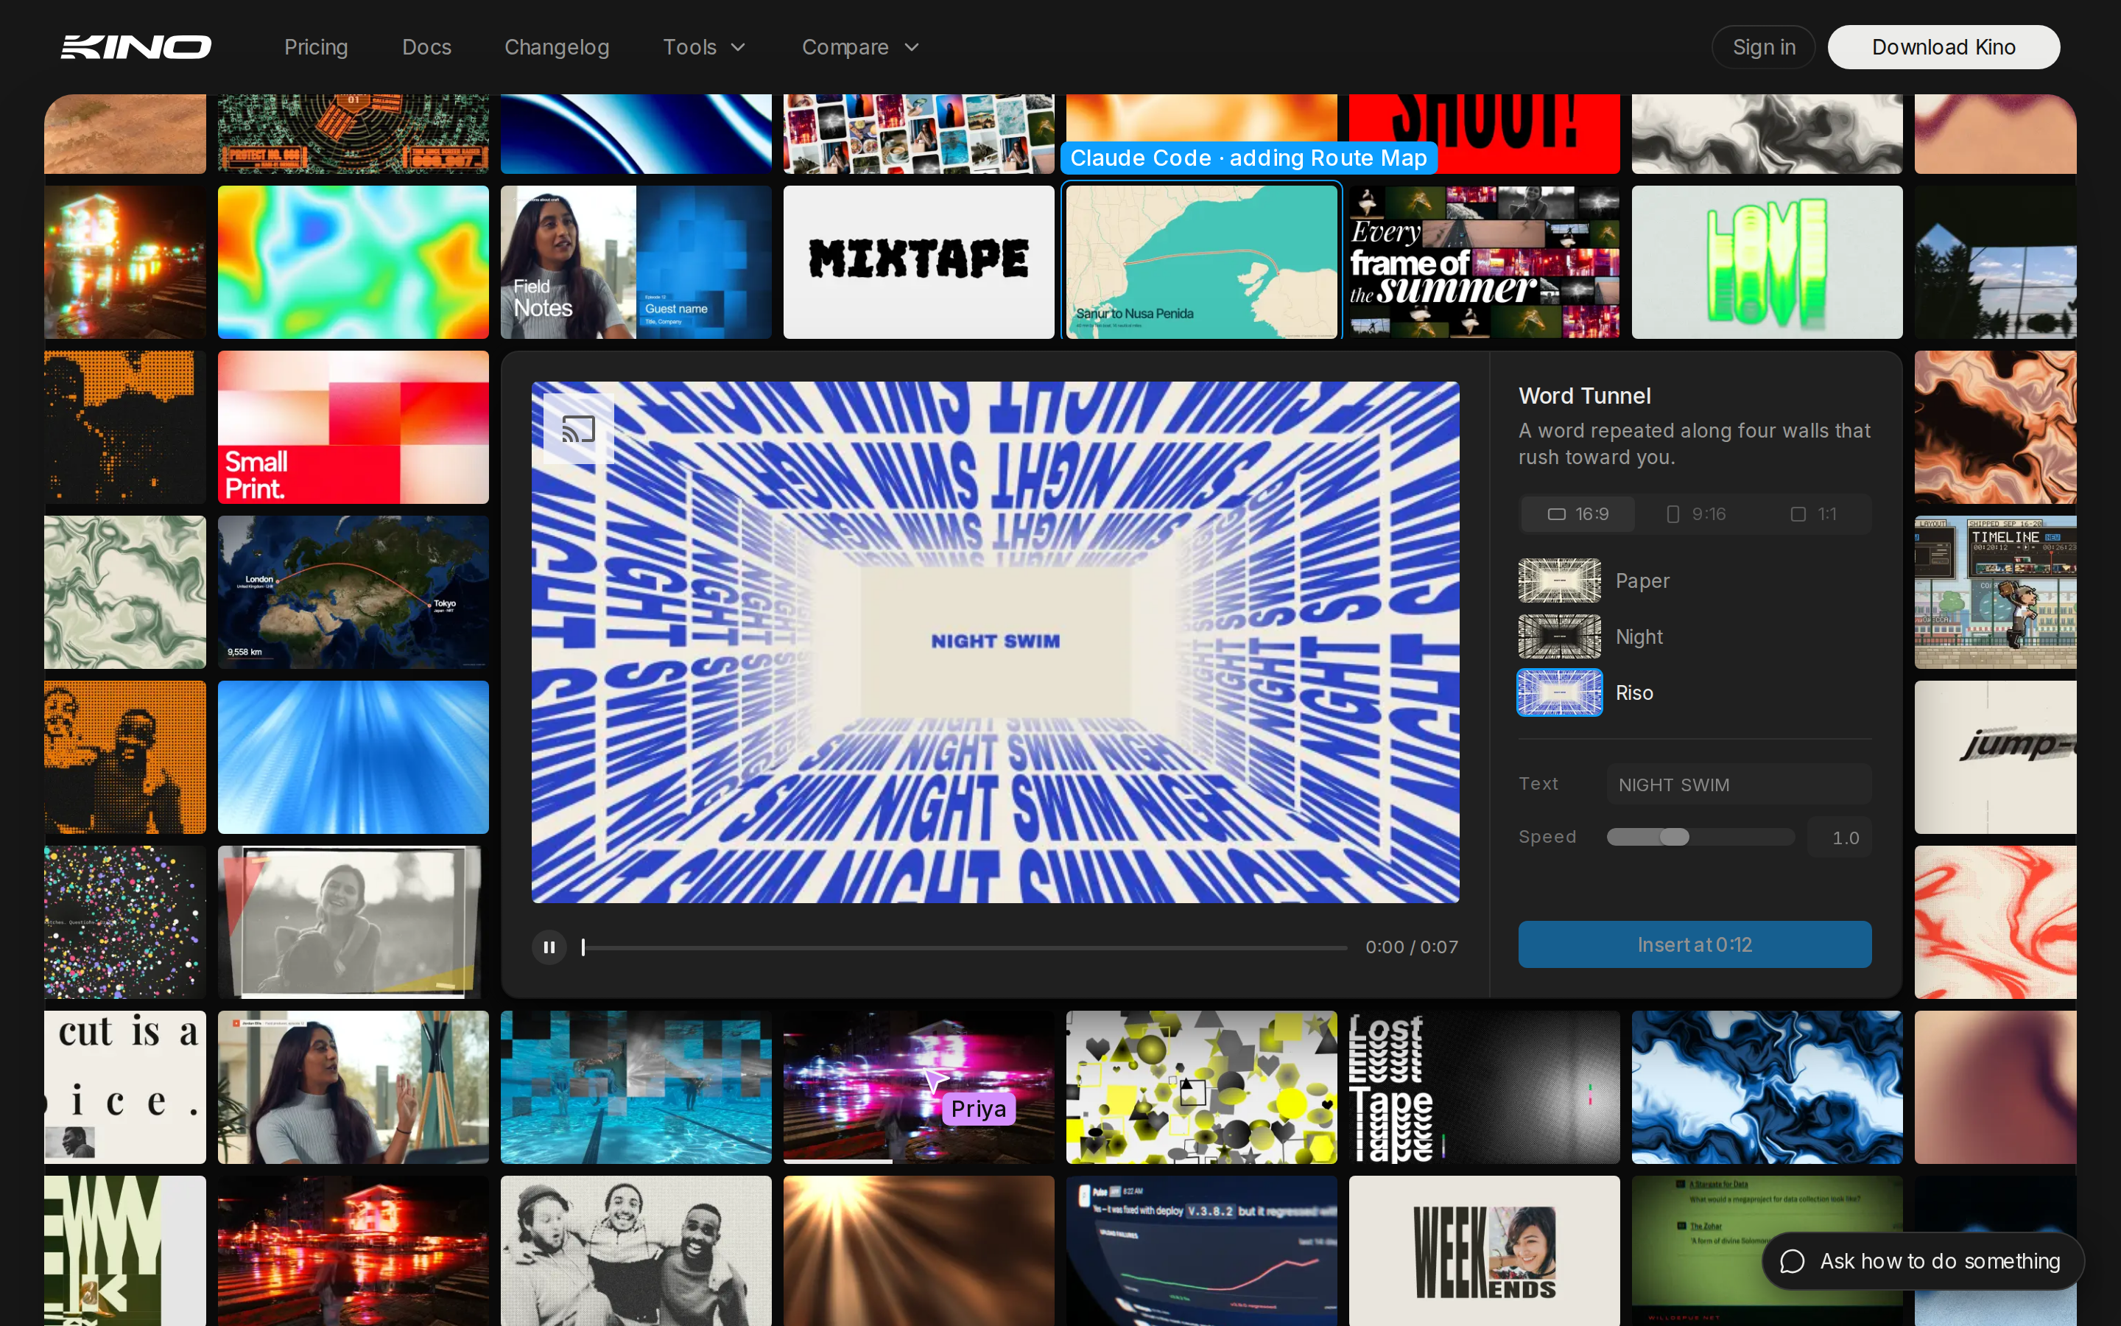Select the Paper style swatch
The height and width of the screenshot is (1326, 2121).
point(1559,580)
